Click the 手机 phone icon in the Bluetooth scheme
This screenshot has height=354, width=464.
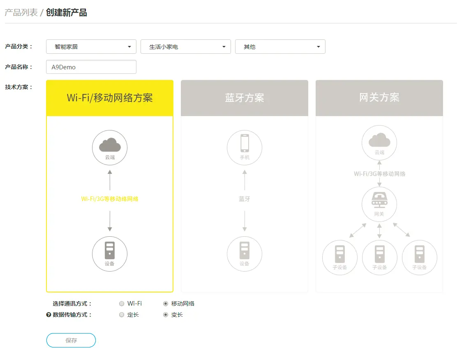(x=245, y=148)
